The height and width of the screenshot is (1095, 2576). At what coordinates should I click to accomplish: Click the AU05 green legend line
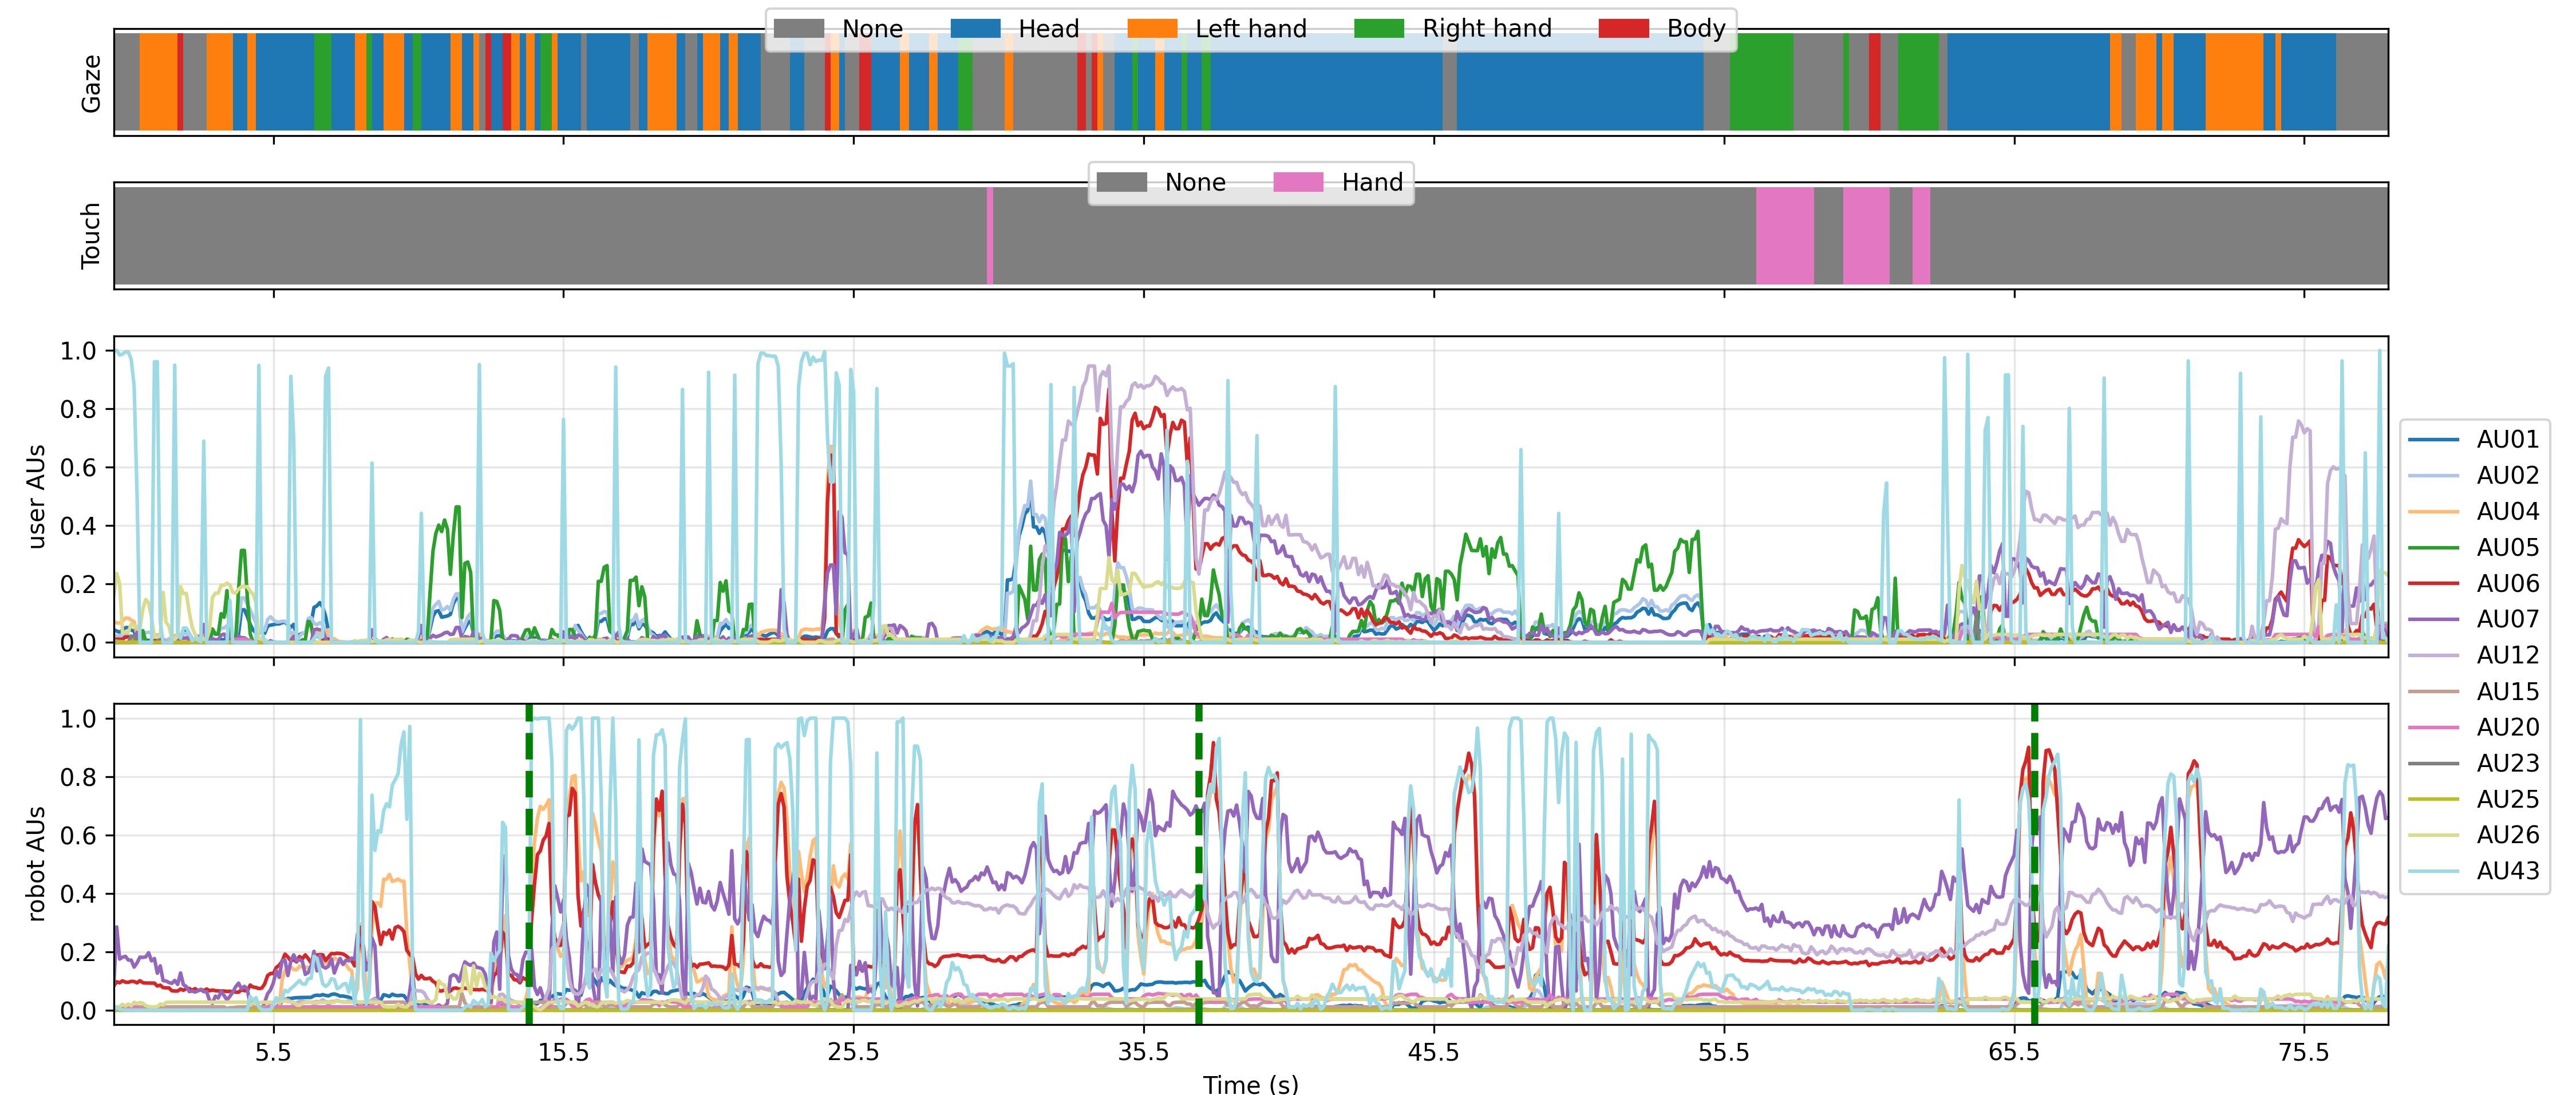pos(2433,548)
